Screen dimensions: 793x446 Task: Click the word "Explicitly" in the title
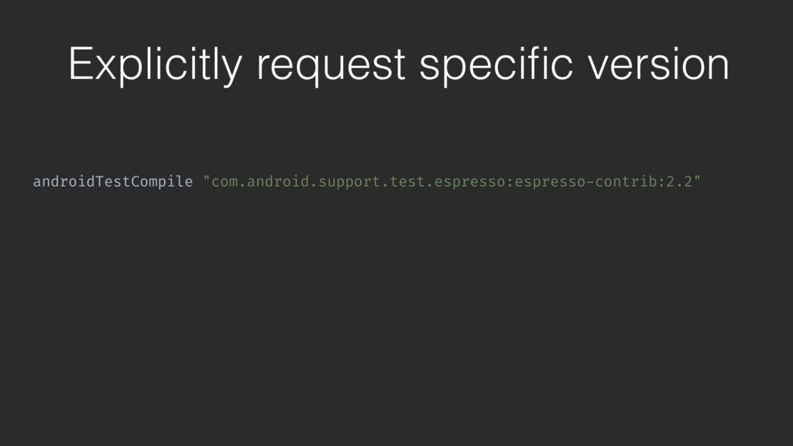[155, 65]
